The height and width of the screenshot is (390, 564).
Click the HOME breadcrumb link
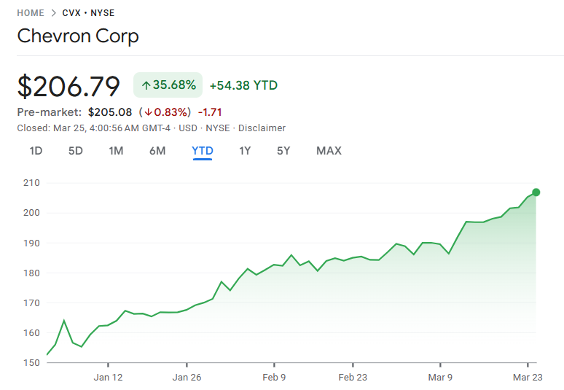31,13
